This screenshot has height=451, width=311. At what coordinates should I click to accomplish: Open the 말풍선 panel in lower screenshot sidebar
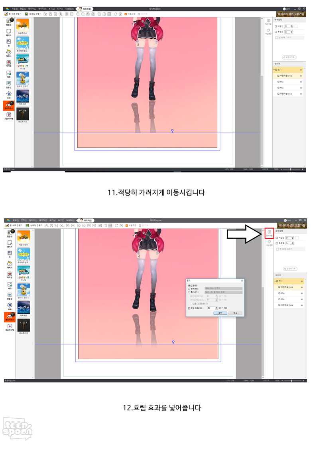[10, 296]
